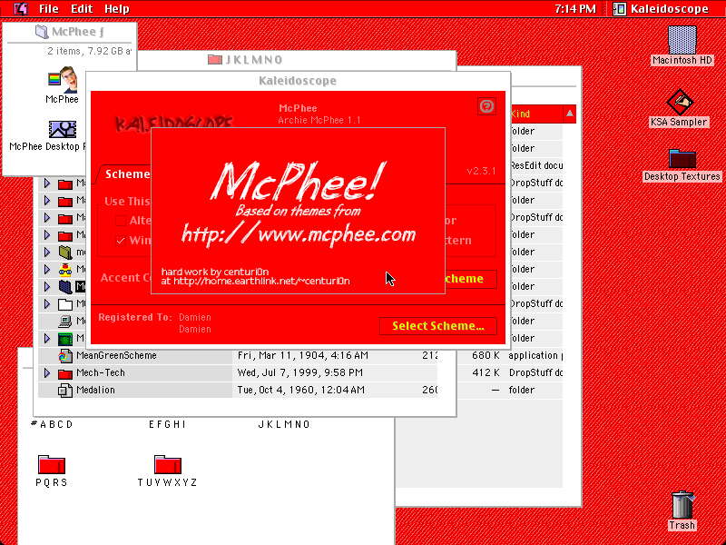Click the McPhee ƒ window title bar
The width and height of the screenshot is (726, 545).
pos(70,32)
